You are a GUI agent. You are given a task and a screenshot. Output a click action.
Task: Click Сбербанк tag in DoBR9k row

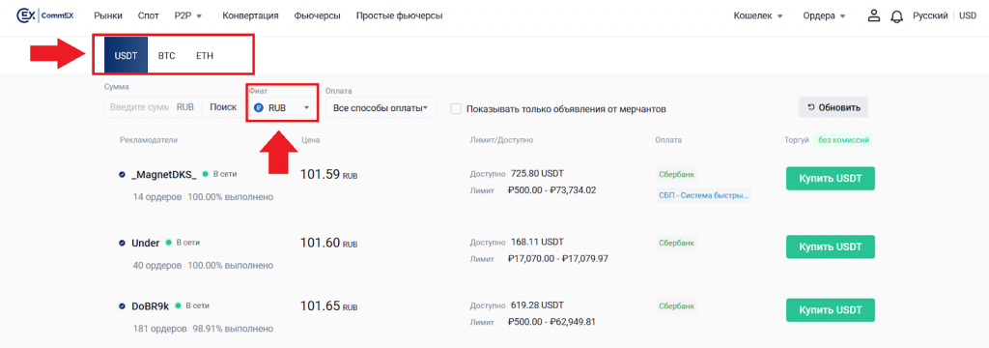[676, 306]
